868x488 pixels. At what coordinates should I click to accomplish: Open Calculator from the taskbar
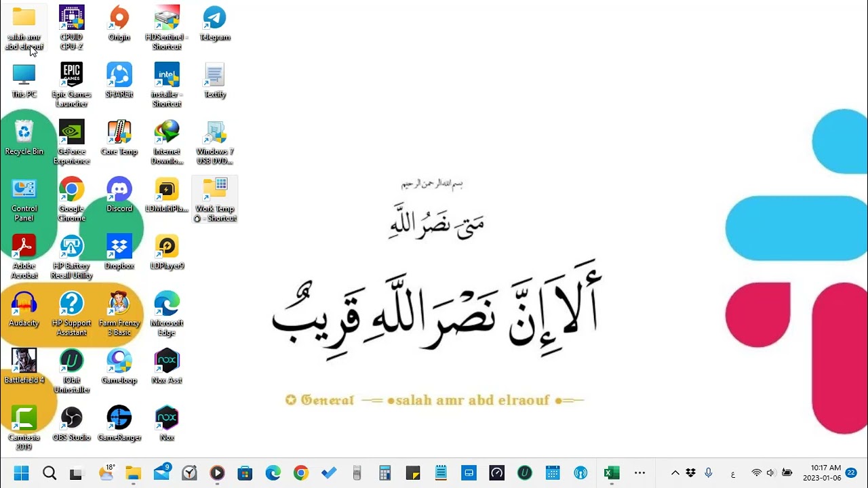tap(385, 473)
